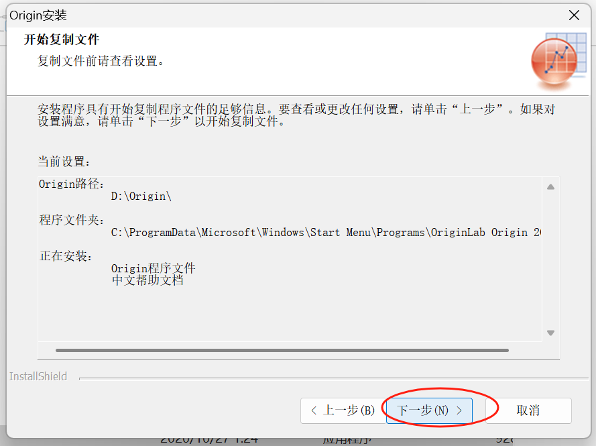This screenshot has width=596, height=446.
Task: Click the Origin程序文件 component line
Action: click(x=153, y=268)
